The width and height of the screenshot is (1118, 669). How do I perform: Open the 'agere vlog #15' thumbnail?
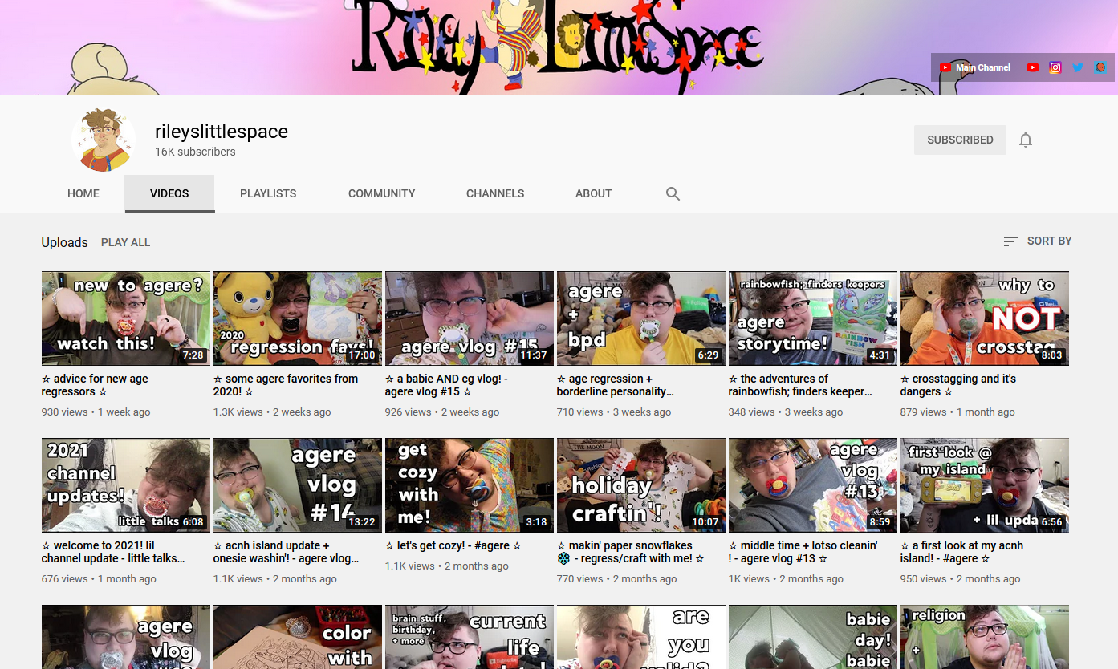coord(470,318)
